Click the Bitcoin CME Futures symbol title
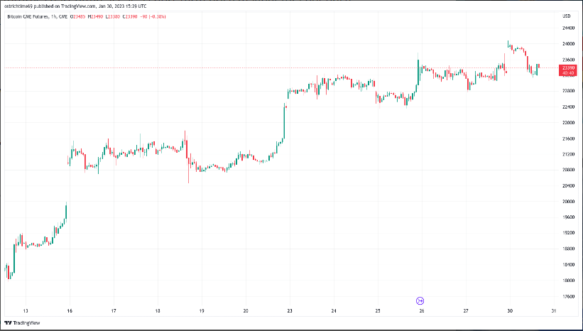Screen dimensions: 583x331 (28, 16)
